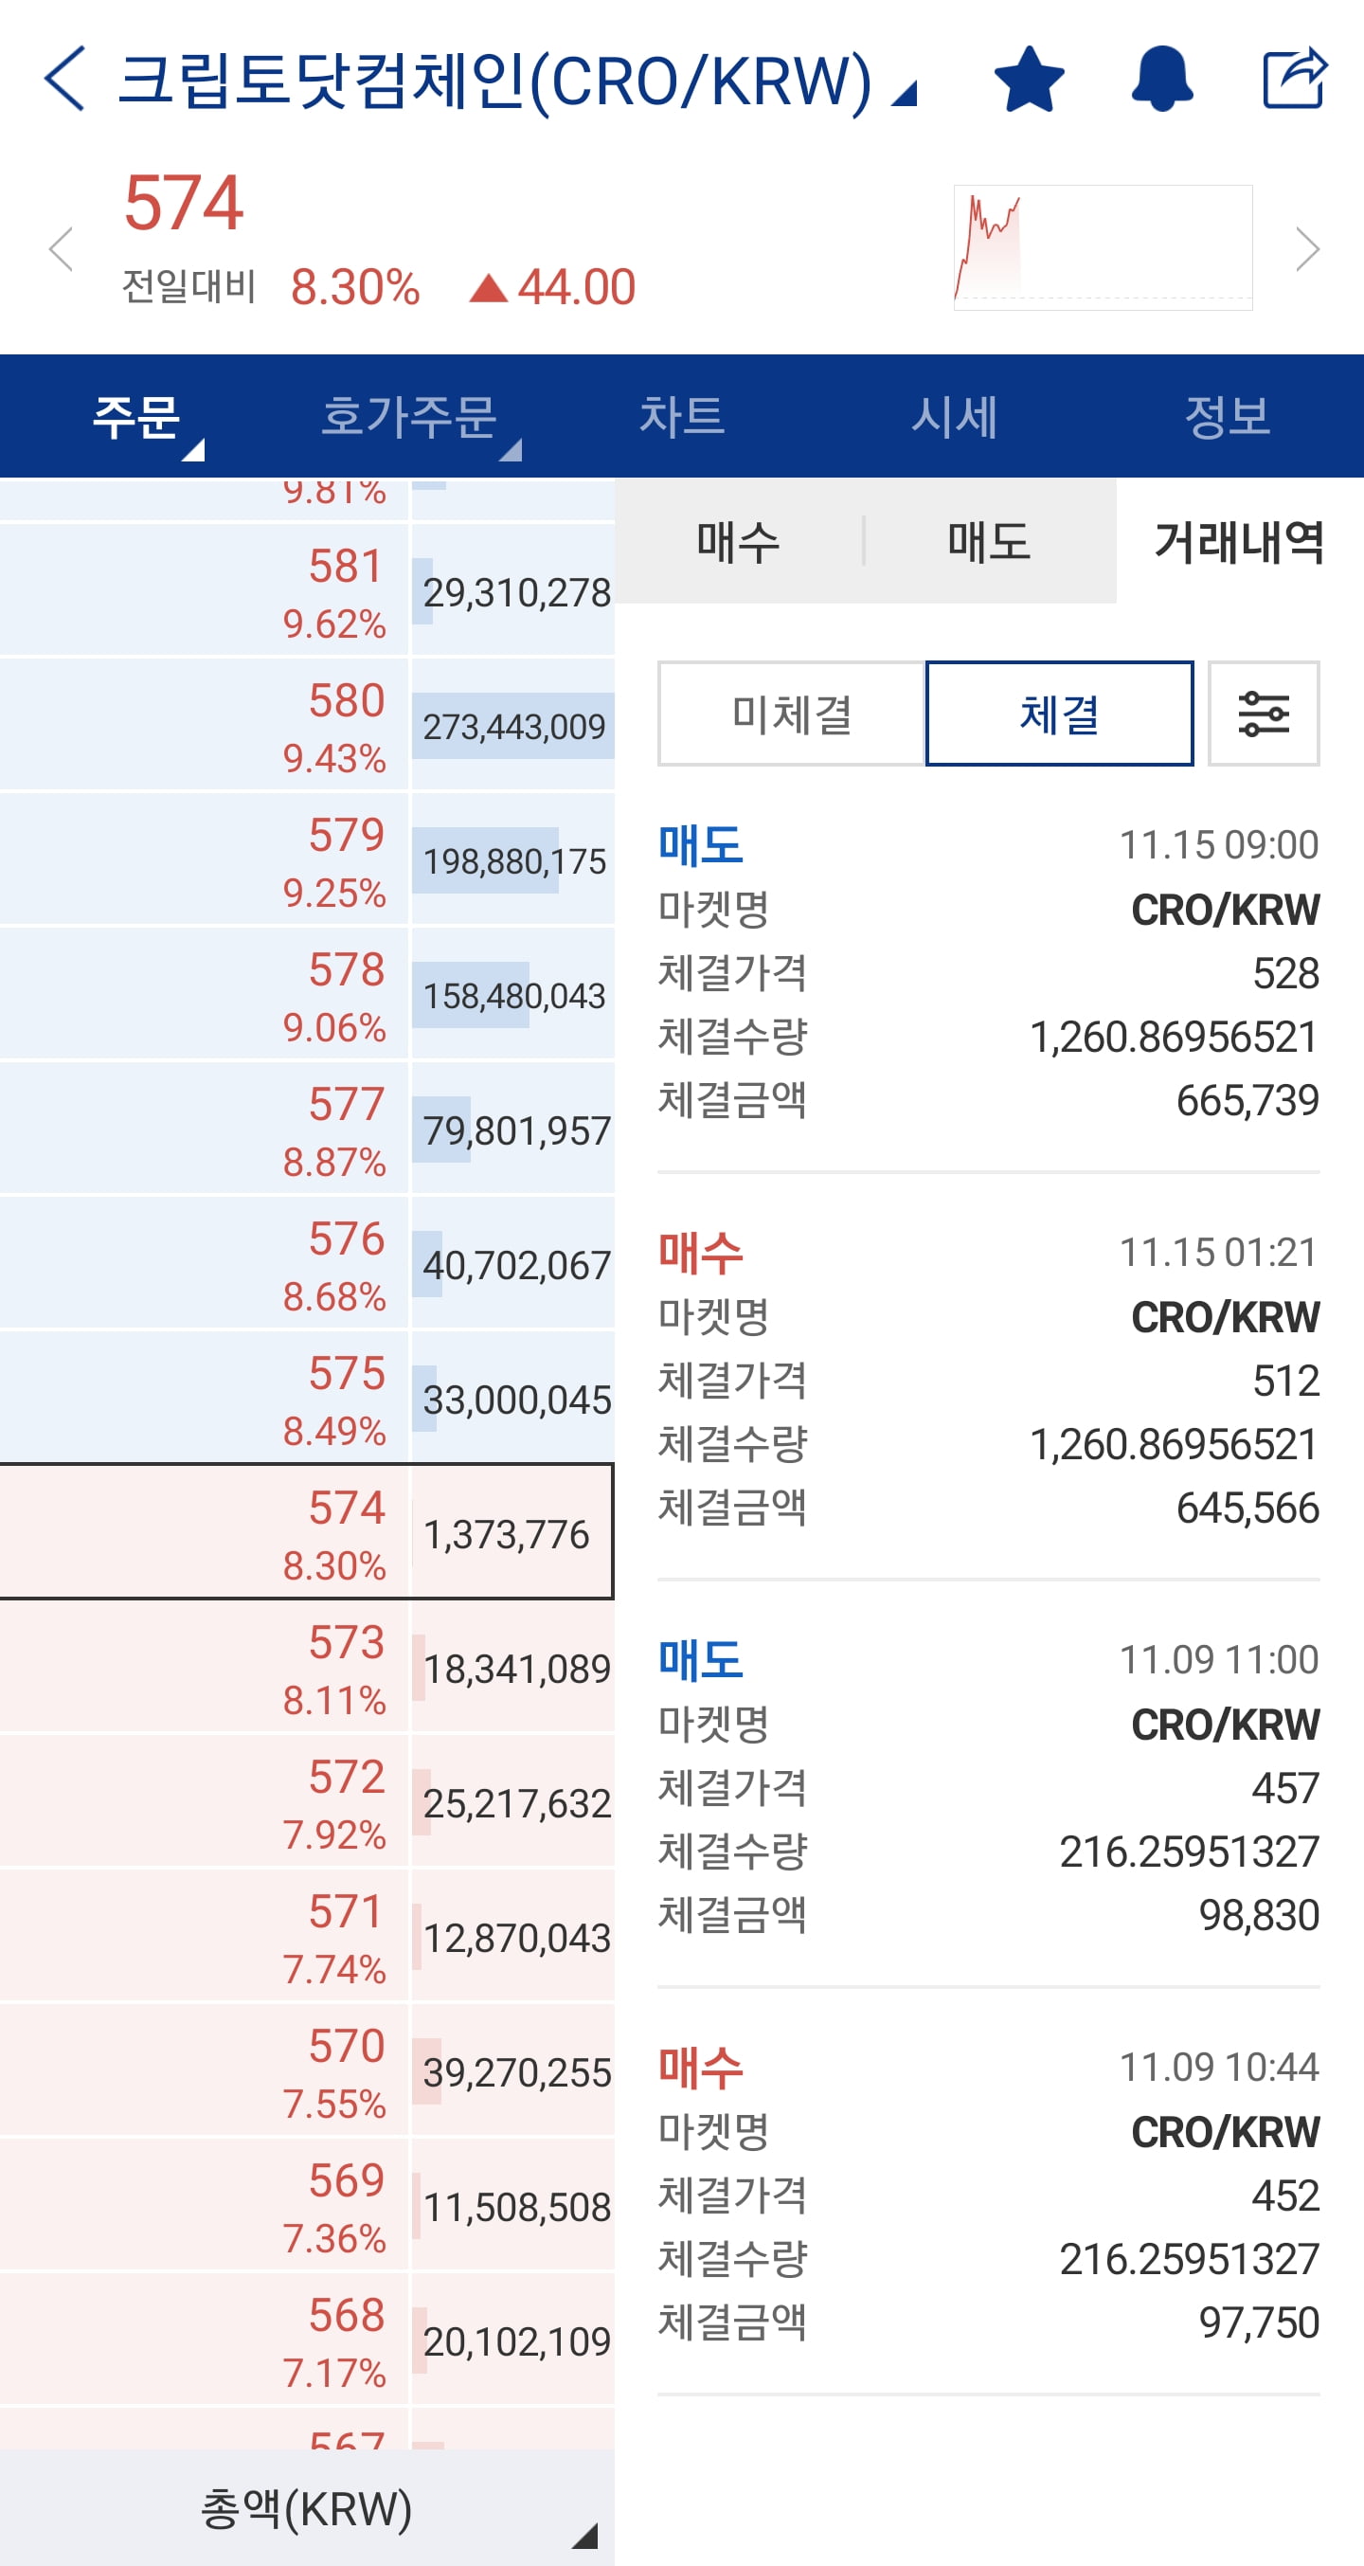Image resolution: width=1364 pixels, height=2566 pixels.
Task: Switch to the 정보 tab
Action: pos(1228,416)
